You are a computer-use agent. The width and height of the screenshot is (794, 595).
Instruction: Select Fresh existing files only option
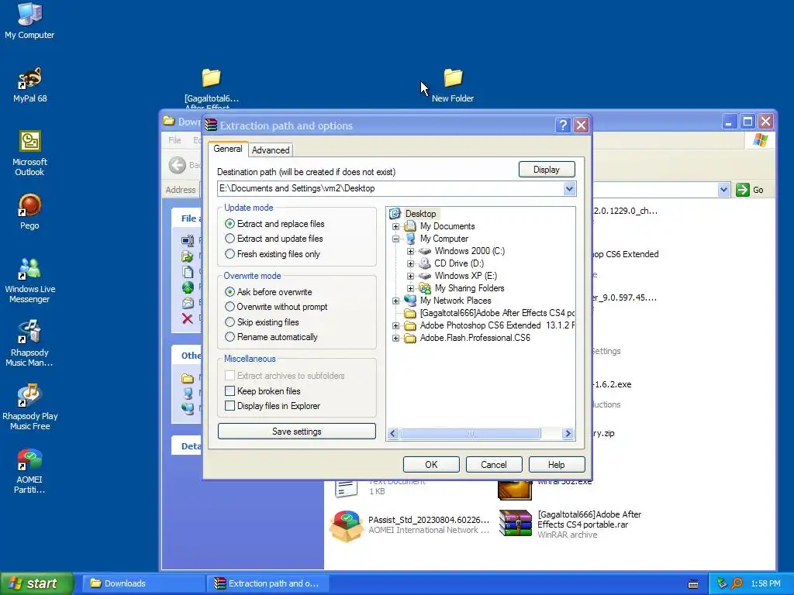pos(272,254)
